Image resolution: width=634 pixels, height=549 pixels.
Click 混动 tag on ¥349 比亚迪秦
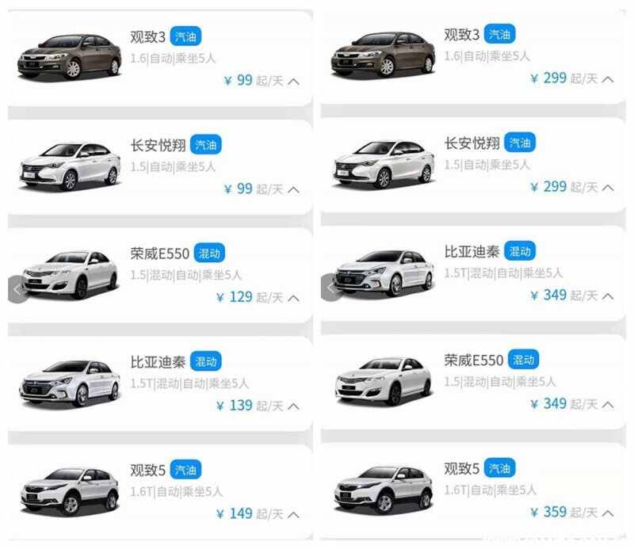click(520, 251)
